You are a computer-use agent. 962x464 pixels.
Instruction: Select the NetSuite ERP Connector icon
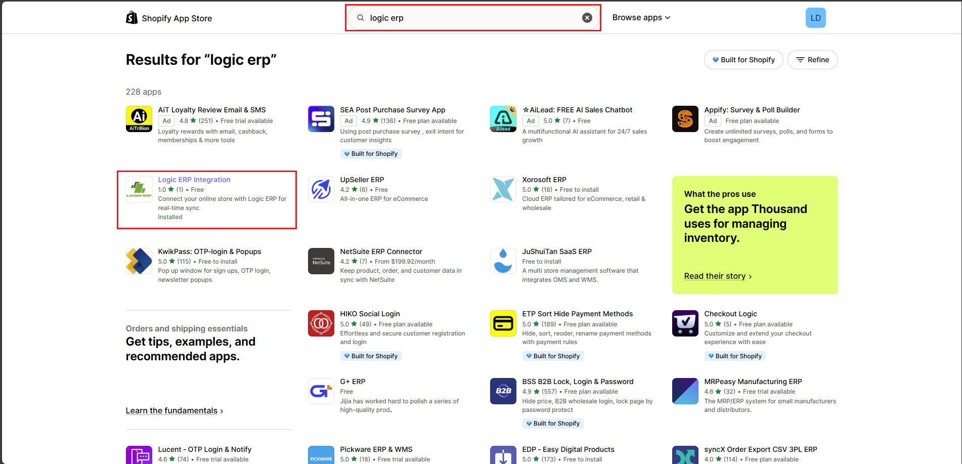(321, 261)
